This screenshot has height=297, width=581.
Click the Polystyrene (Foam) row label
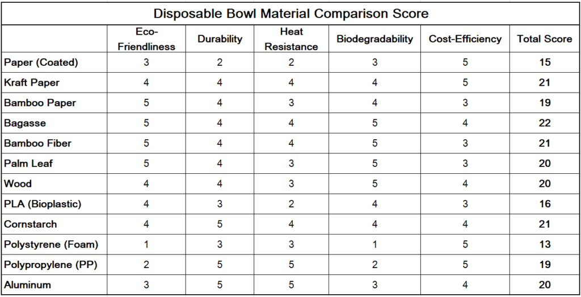tap(51, 244)
